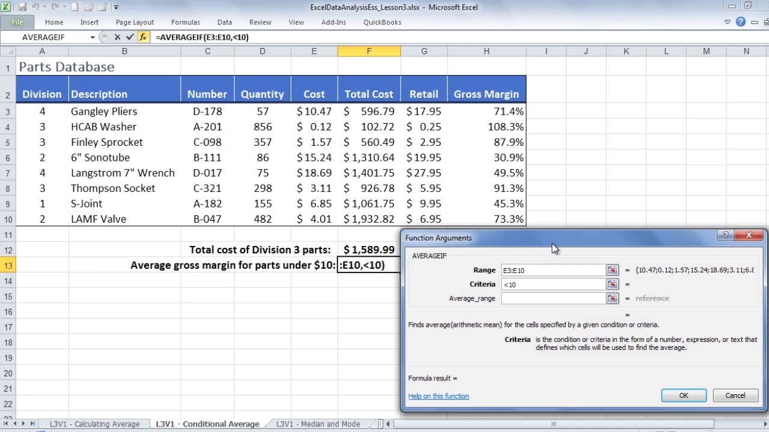769x432 pixels.
Task: Open the Formulas ribbon tab
Action: tap(185, 22)
